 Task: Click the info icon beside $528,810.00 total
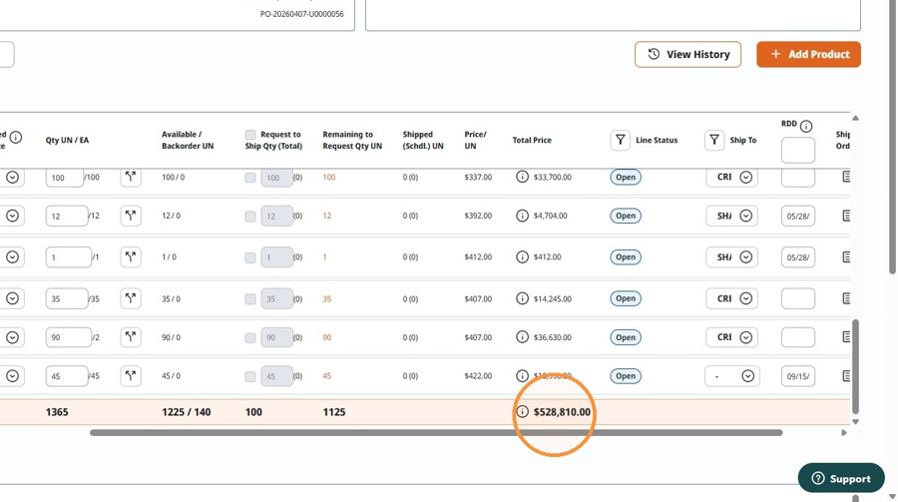[x=522, y=411]
